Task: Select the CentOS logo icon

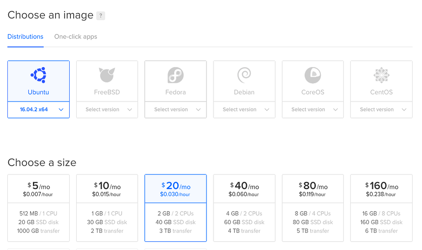Action: click(381, 75)
